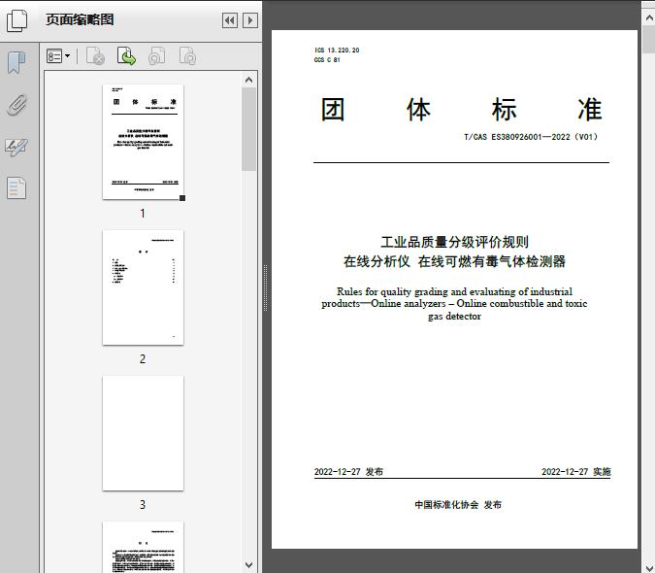Open thumbnail options dropdown menu

58,56
